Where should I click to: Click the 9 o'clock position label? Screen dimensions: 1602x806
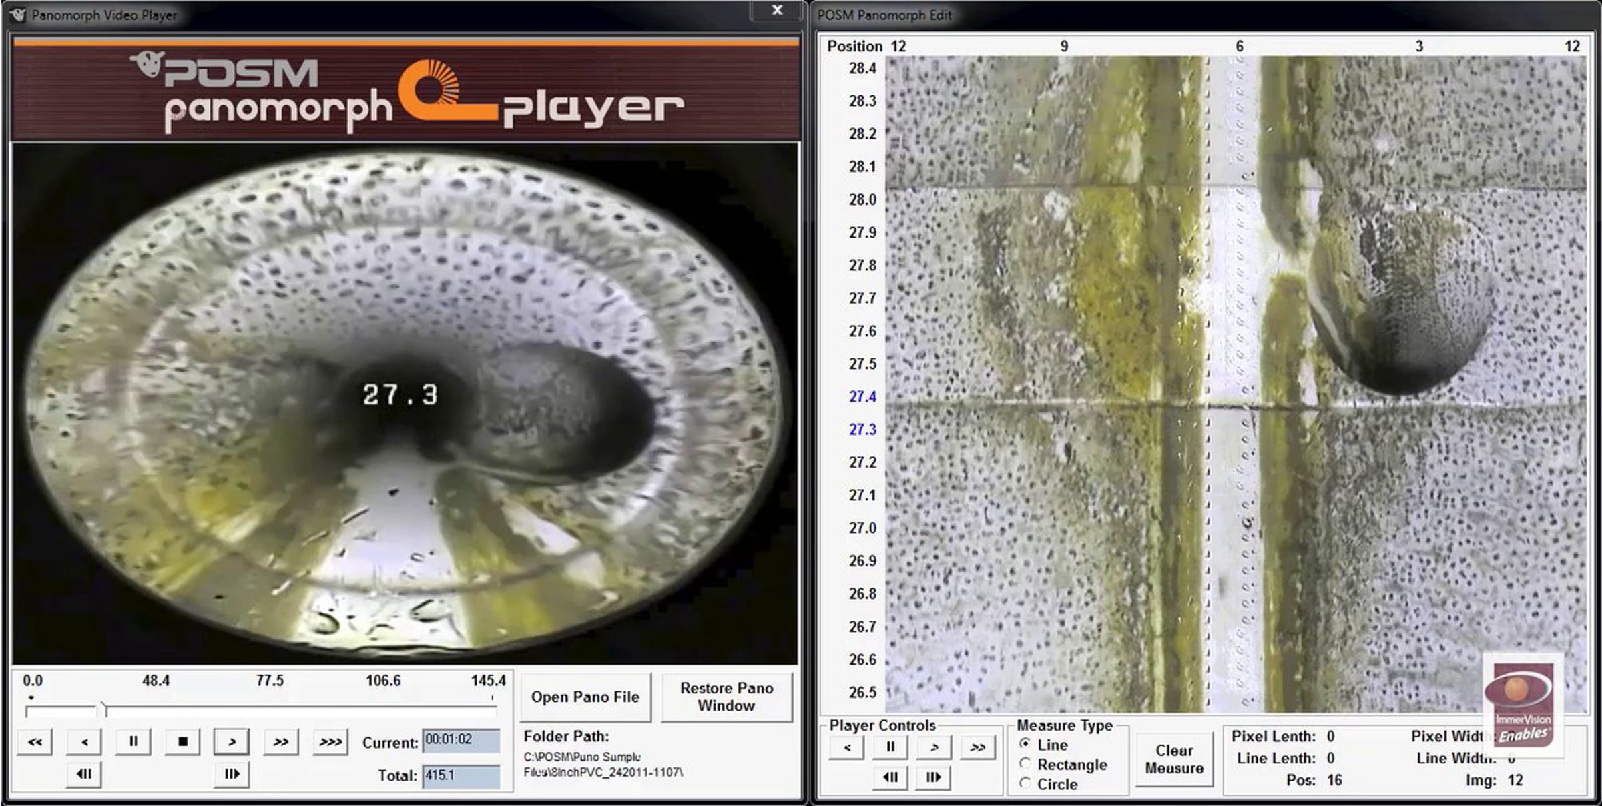[1064, 47]
